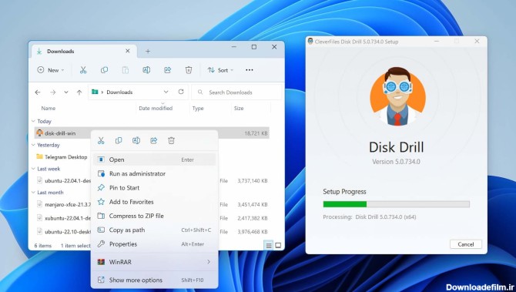
Task: Select Run as administrator
Action: click(154, 173)
